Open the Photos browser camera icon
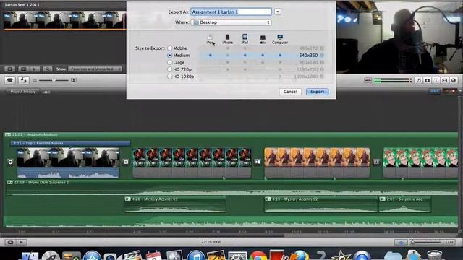This screenshot has height=260, width=463. tap(428, 80)
